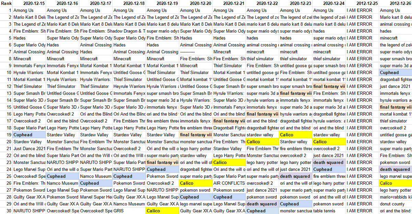This screenshot has width=412, height=214.
Task: Click death squared in 2020-12-22 column
Action: [x=262, y=204]
